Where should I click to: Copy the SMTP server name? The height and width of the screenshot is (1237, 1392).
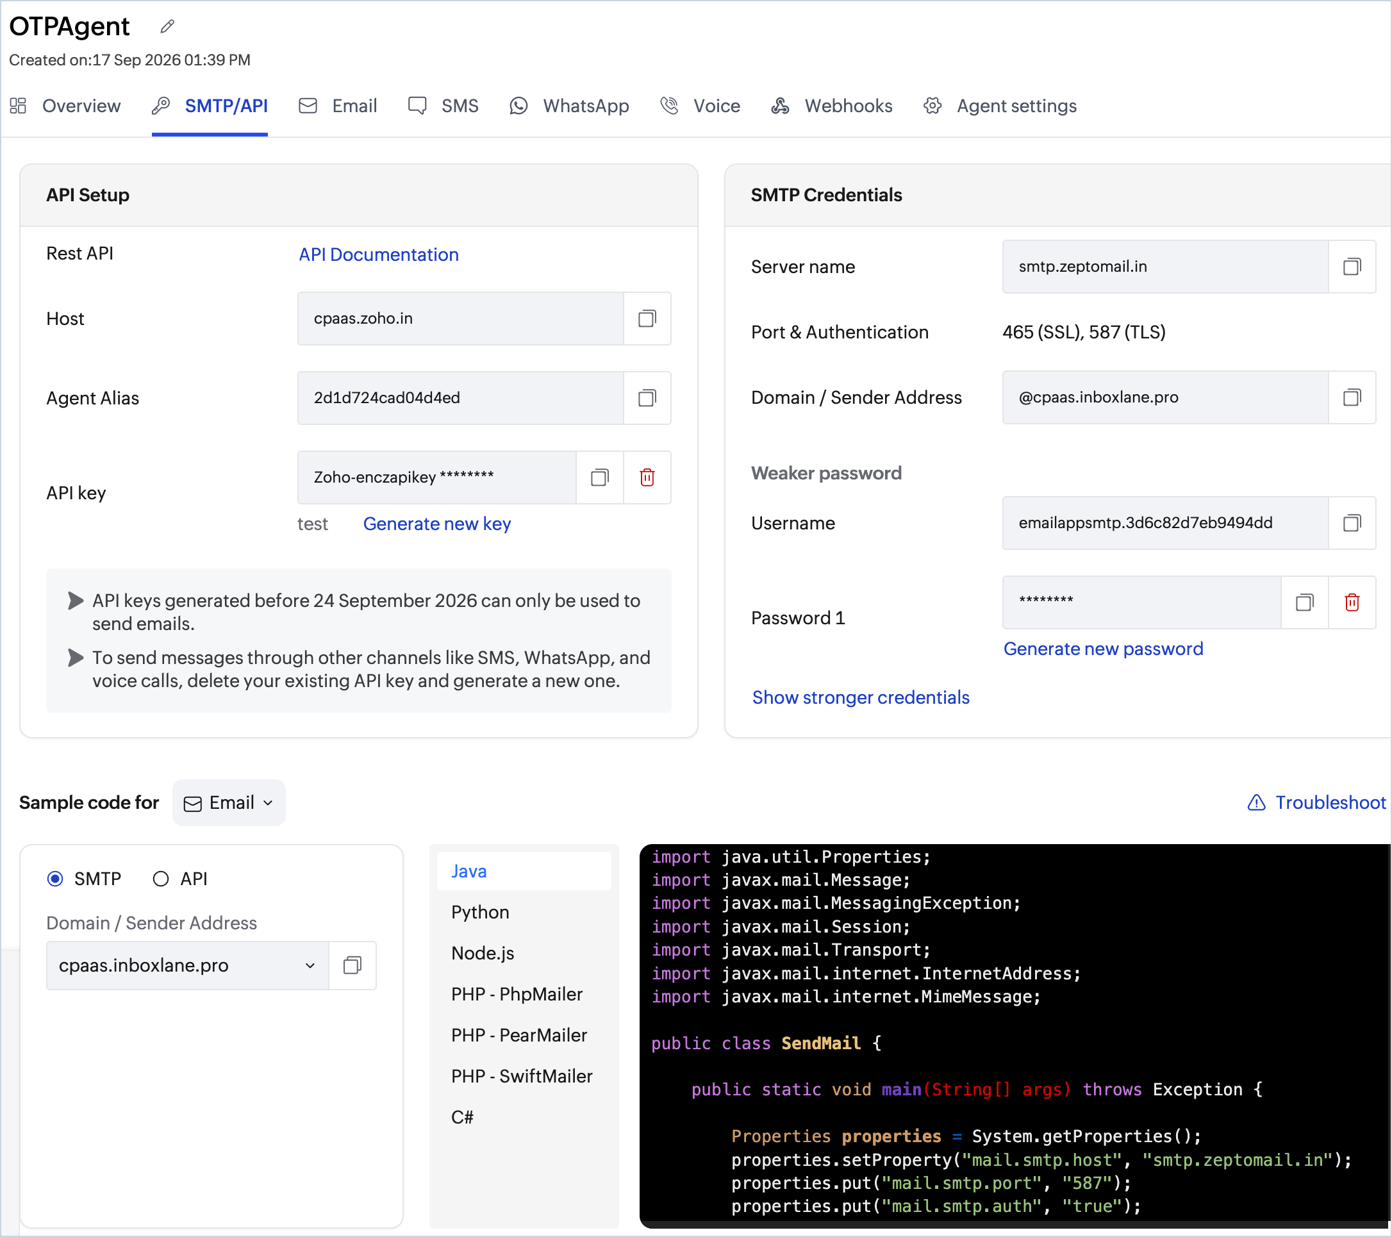[x=1352, y=267]
